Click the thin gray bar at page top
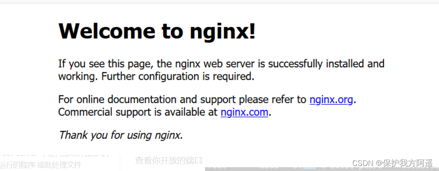This screenshot has height=171, width=439. (220, 1)
